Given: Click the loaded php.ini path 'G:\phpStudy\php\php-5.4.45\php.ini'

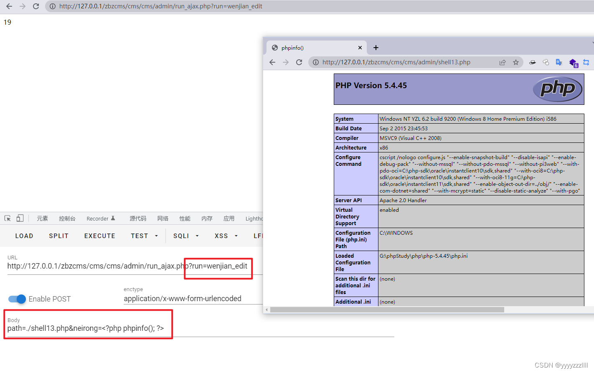Looking at the screenshot, I should click(424, 256).
